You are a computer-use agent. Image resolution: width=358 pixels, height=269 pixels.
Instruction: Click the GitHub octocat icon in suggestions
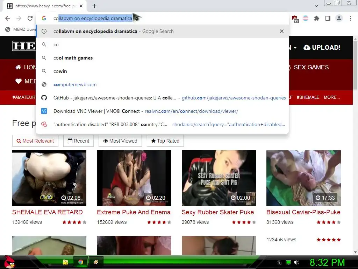click(44, 98)
